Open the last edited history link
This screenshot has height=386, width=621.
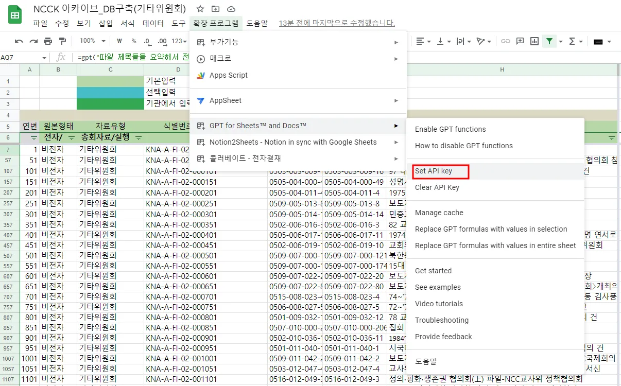(337, 23)
